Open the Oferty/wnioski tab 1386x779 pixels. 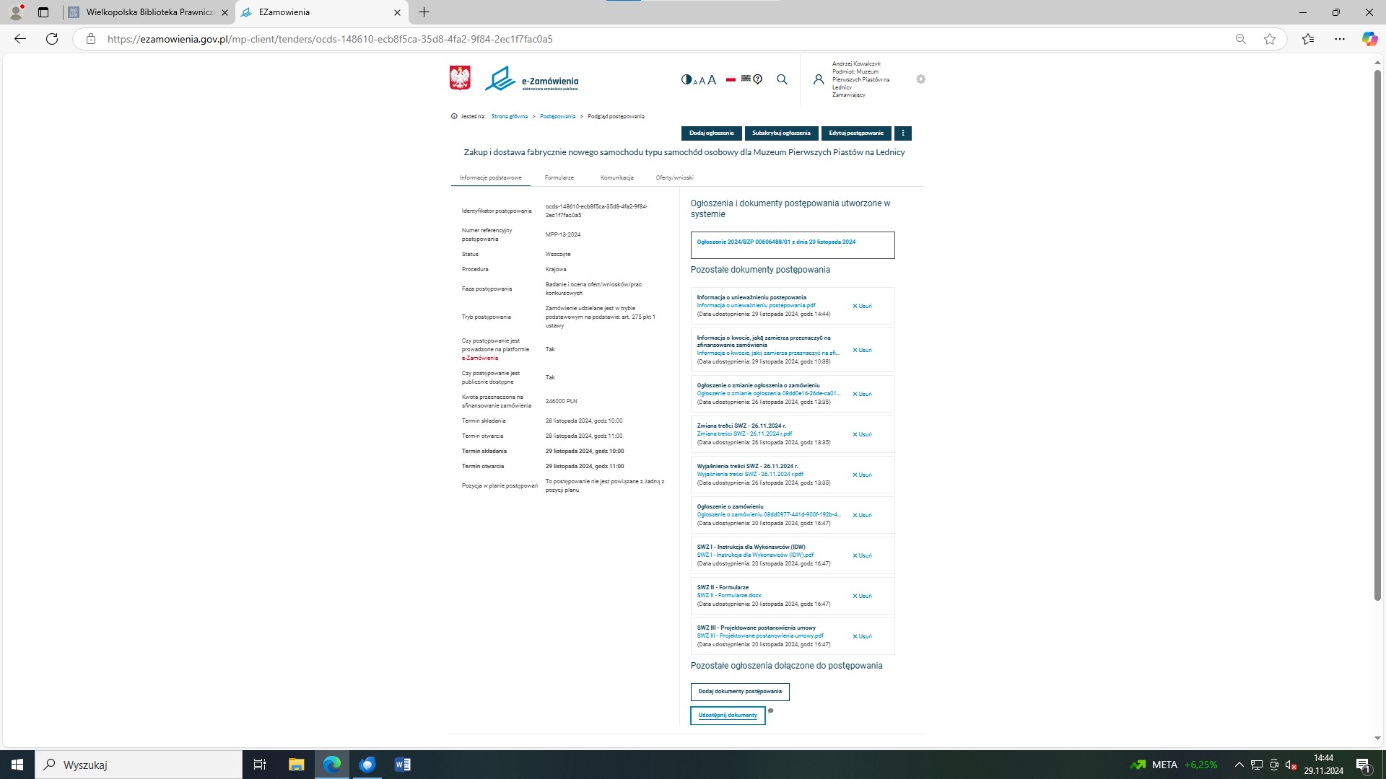point(674,177)
